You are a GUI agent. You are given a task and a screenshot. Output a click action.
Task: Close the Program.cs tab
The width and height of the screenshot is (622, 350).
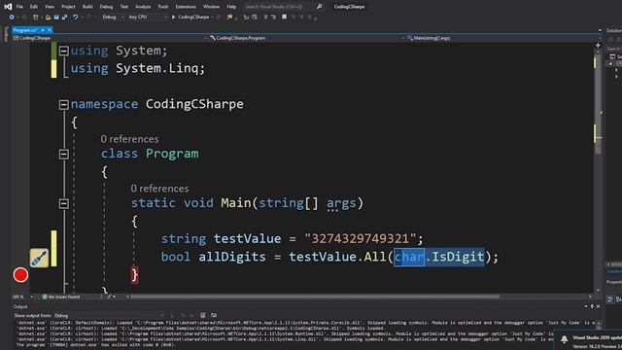(50, 30)
